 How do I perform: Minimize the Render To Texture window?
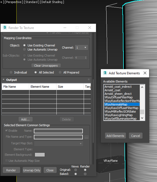[65, 28]
